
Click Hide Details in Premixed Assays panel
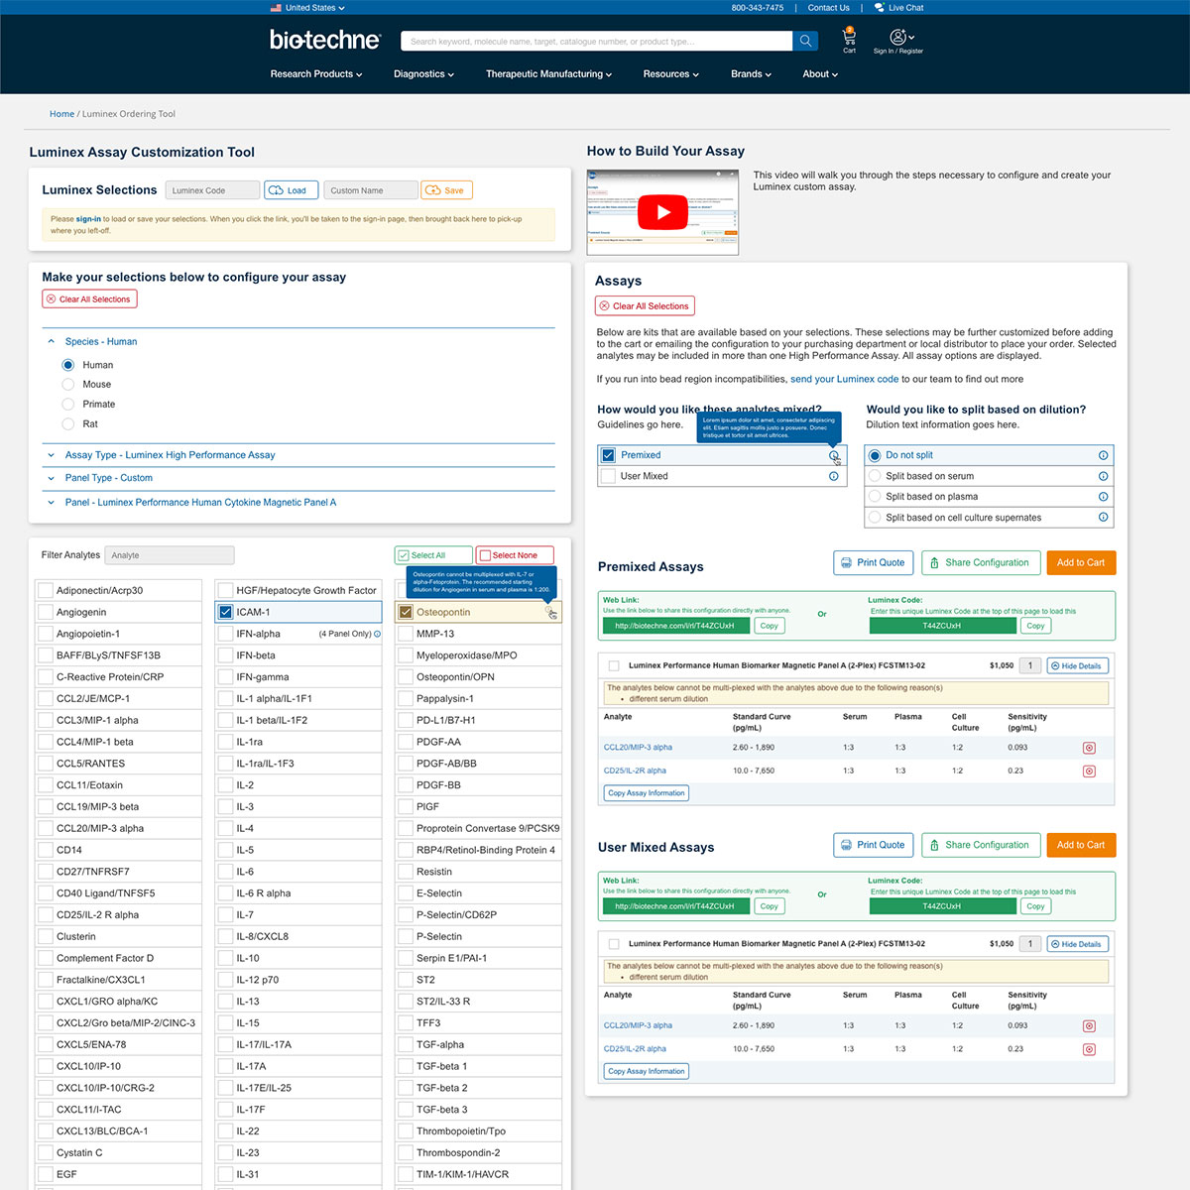click(x=1077, y=666)
